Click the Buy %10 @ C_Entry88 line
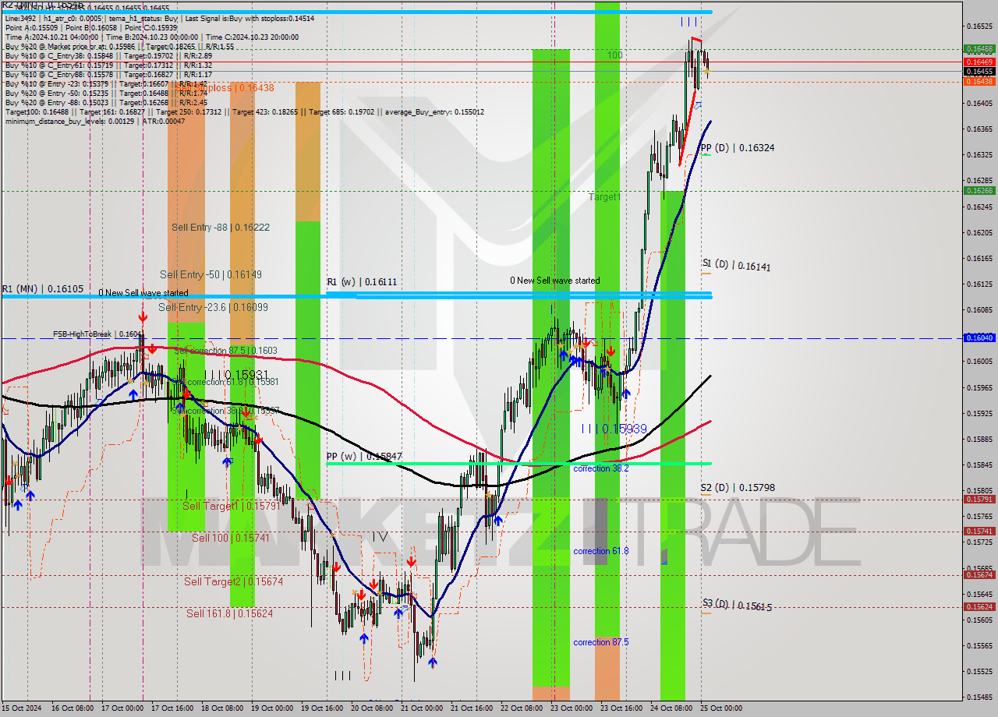998x717 pixels. 108,74
